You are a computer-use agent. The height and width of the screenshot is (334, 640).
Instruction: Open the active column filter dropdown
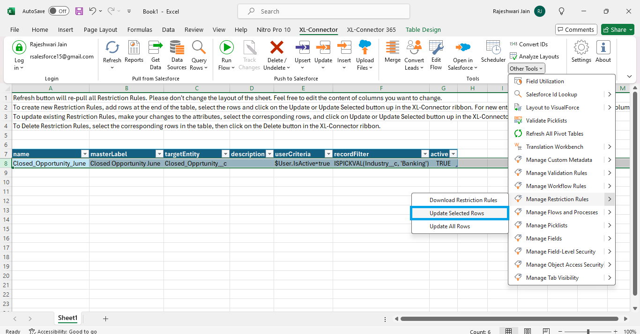pyautogui.click(x=453, y=154)
